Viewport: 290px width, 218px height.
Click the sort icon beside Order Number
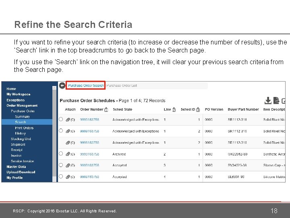click(x=106, y=109)
